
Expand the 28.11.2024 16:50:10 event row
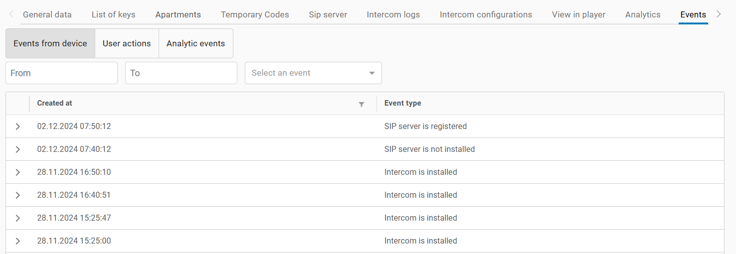click(x=18, y=172)
